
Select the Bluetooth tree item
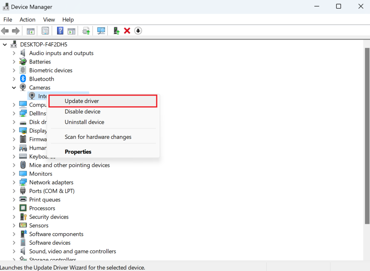click(x=42, y=79)
